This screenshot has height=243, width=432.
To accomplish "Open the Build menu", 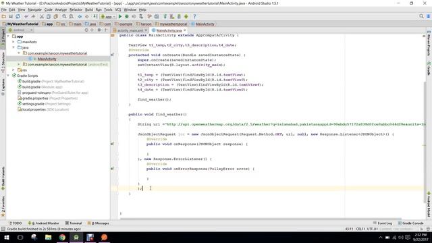I will point(89,9).
